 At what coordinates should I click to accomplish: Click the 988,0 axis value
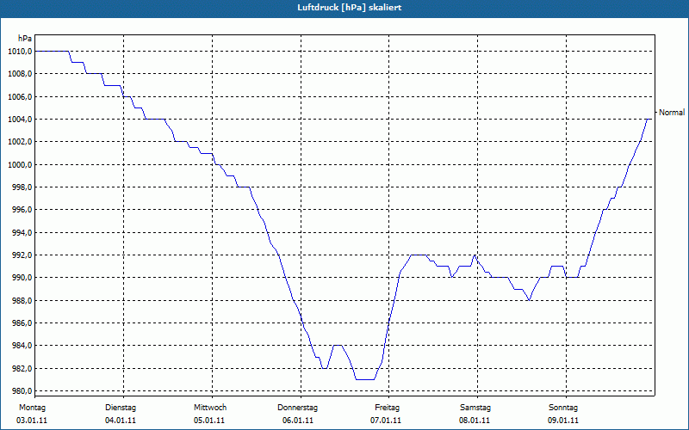click(22, 300)
